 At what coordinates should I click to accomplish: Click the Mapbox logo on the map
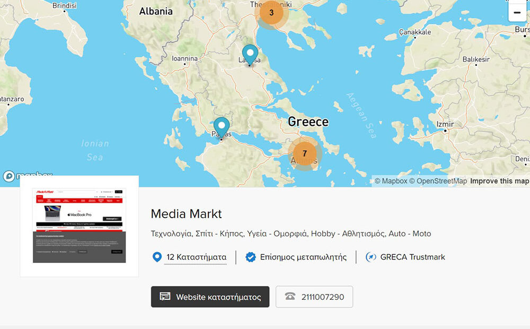(28, 176)
